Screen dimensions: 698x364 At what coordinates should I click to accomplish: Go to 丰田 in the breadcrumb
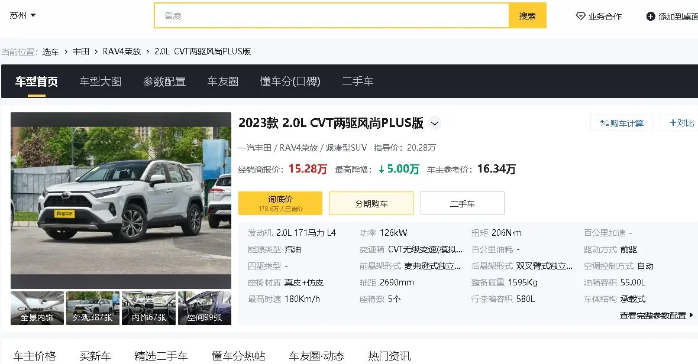(81, 51)
